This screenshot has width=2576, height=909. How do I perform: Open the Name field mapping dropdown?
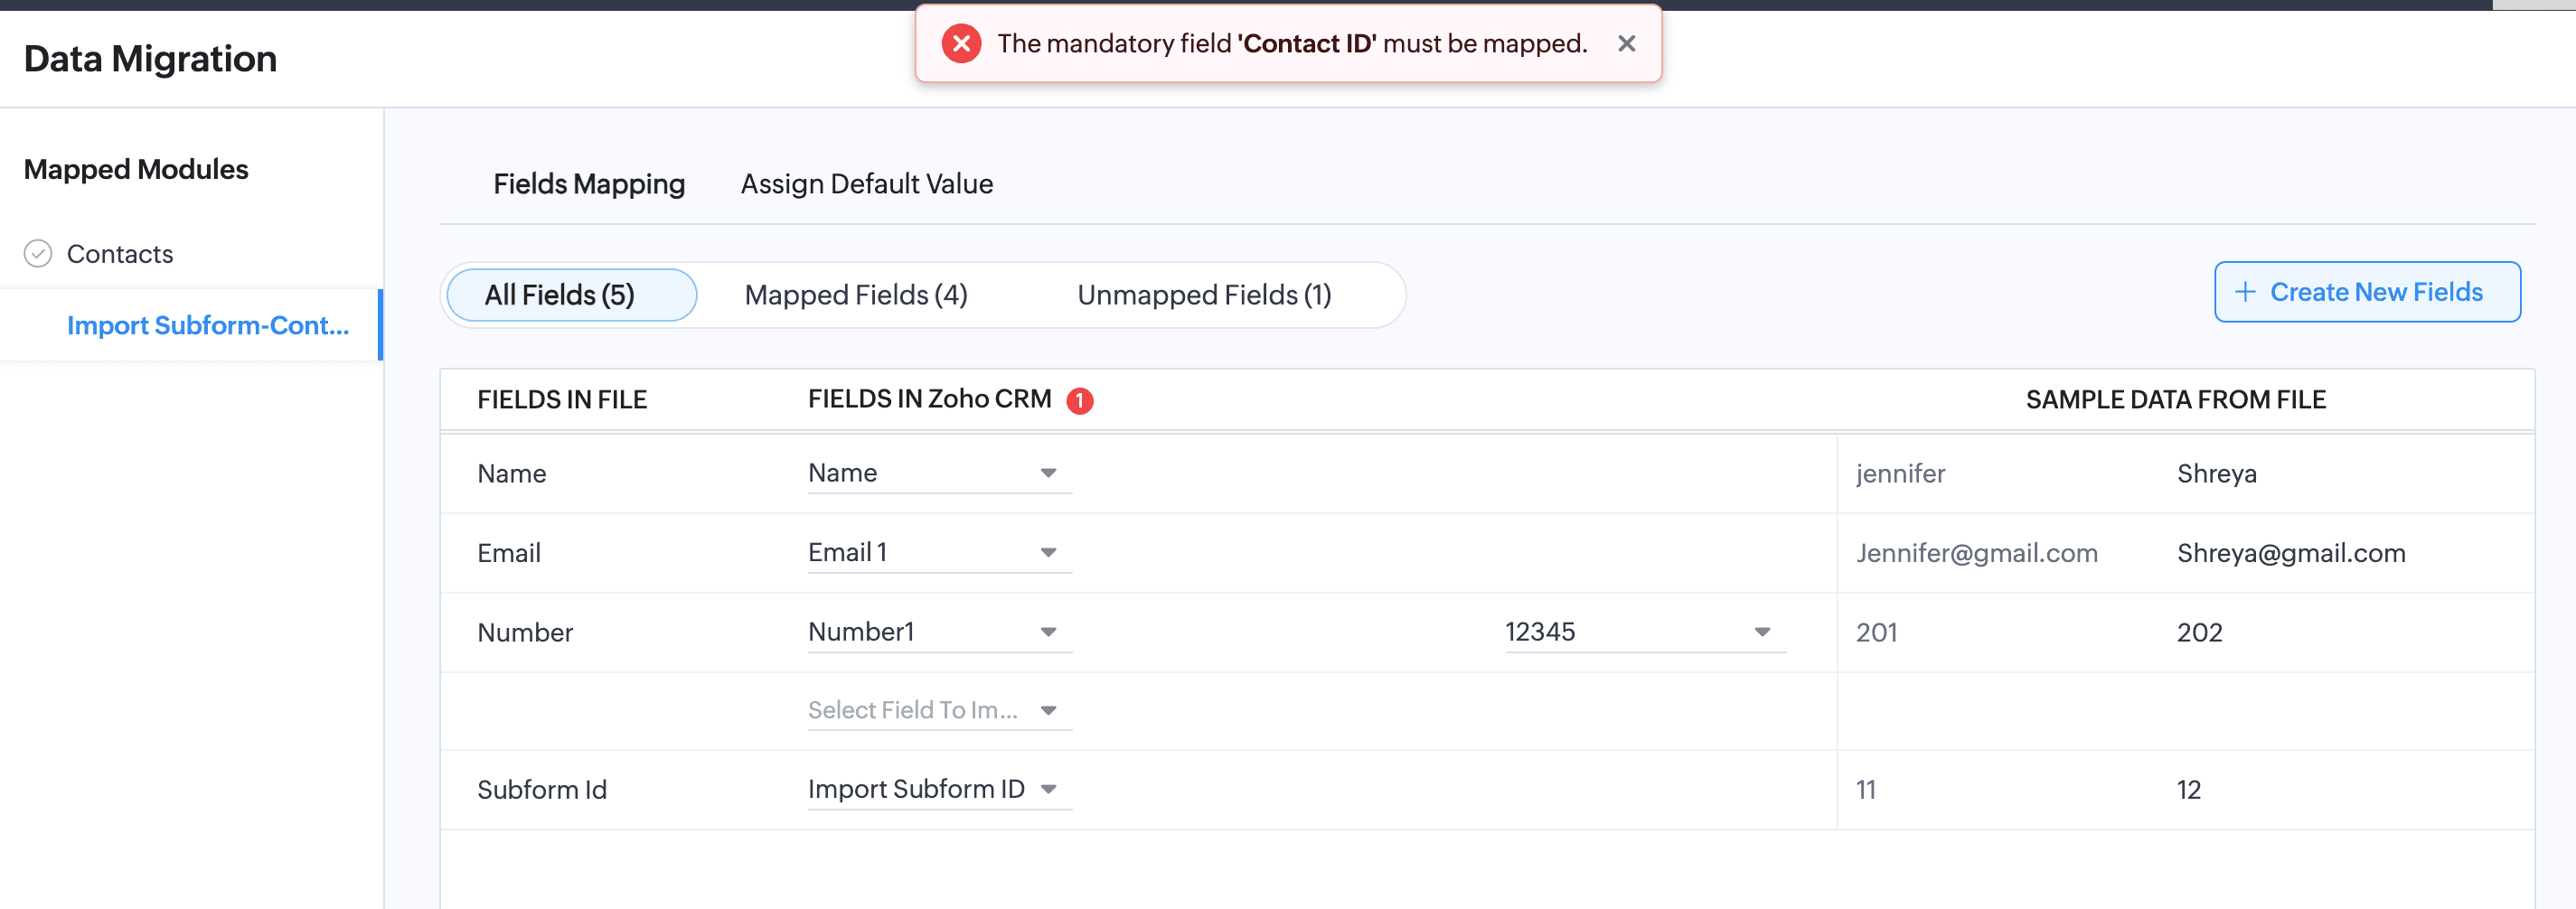click(1047, 473)
